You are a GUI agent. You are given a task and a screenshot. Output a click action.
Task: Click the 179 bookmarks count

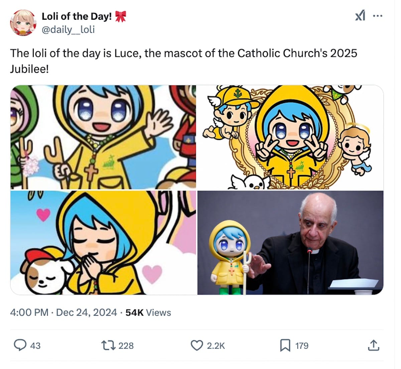(x=302, y=346)
